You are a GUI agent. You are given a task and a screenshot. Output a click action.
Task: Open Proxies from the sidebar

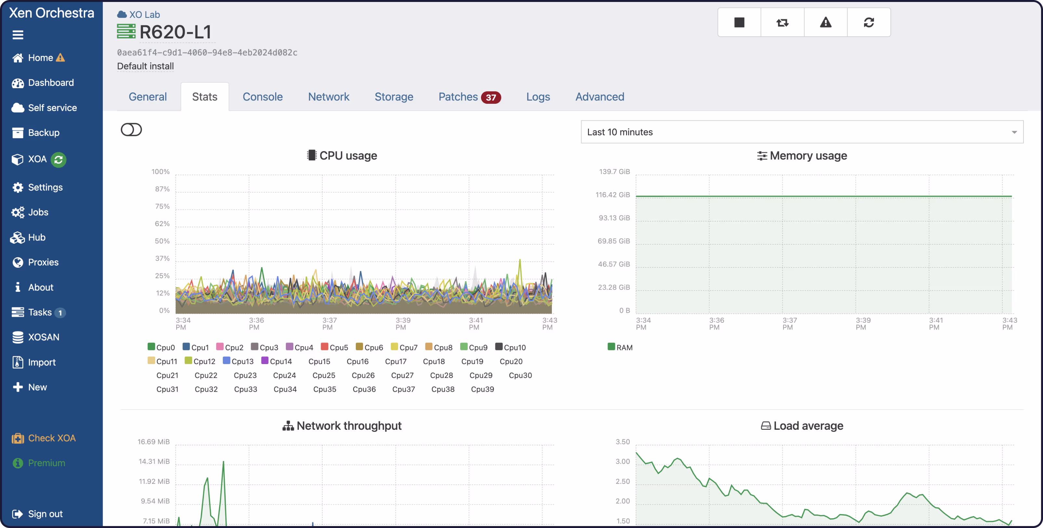(43, 262)
